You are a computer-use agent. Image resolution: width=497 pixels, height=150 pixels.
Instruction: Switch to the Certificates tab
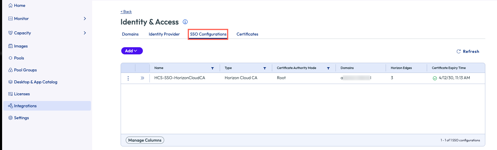point(247,34)
